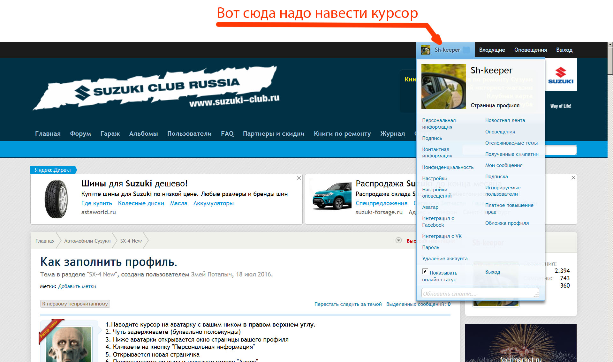Open Входящие in top bar
Viewport: 613px width, 362px height.
[x=492, y=50]
